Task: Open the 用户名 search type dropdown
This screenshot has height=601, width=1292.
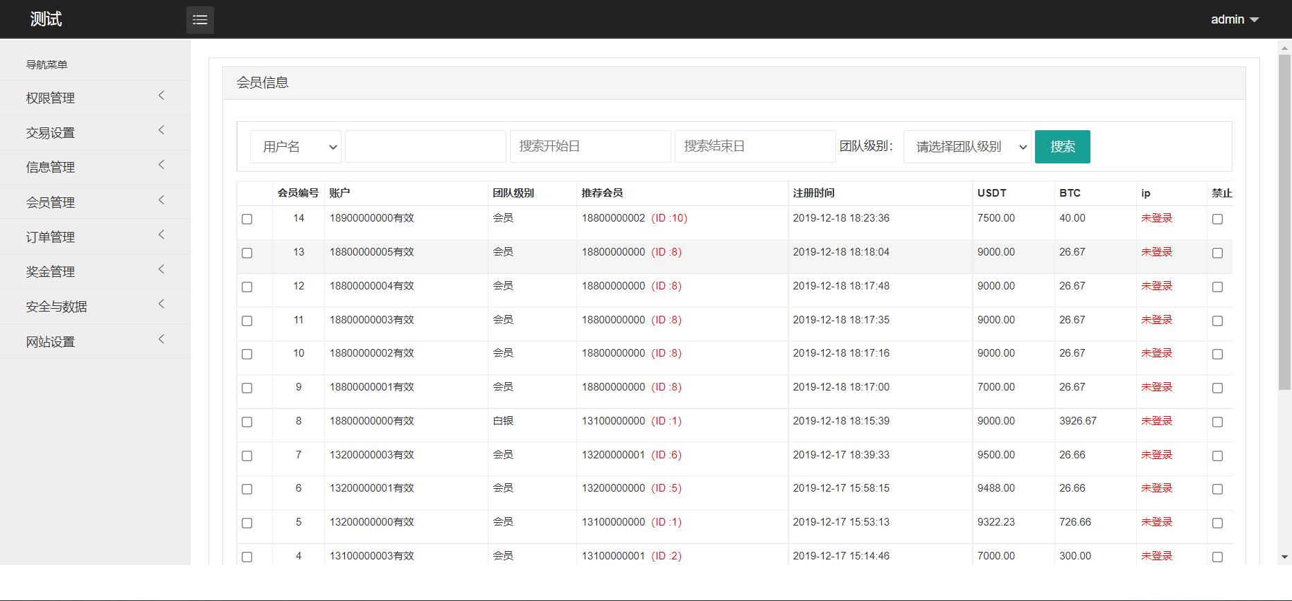Action: pyautogui.click(x=296, y=147)
